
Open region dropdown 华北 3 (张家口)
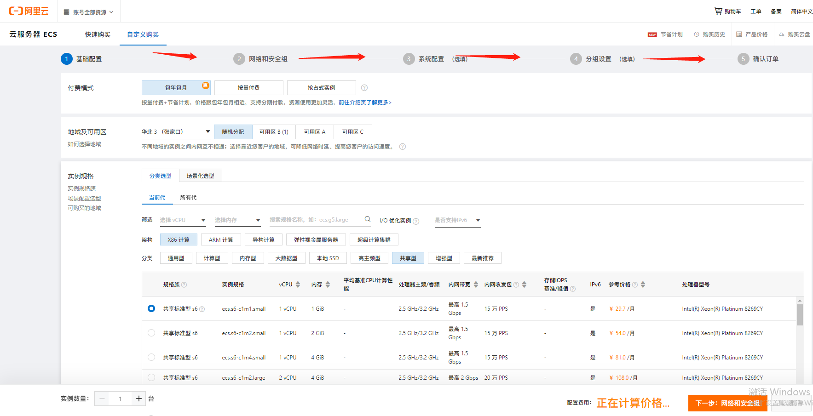pos(176,132)
